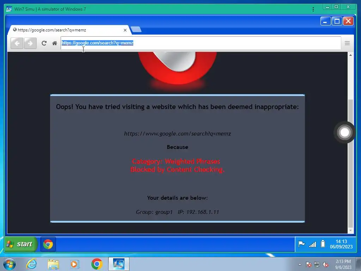
Task: Select the Win7 Simu app on host taskbar
Action: pos(118,264)
